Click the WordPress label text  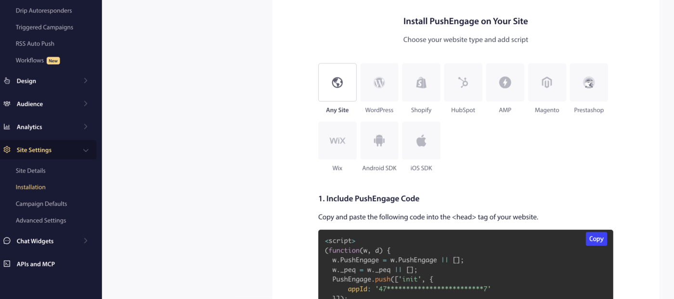pos(379,110)
